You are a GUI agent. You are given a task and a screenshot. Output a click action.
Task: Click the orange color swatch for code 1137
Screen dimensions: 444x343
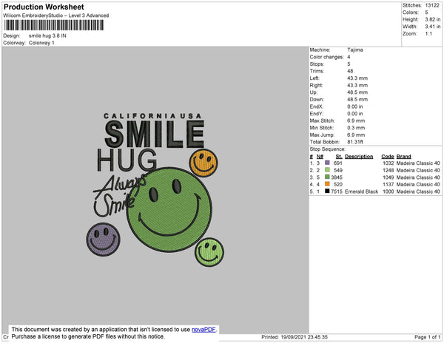(327, 184)
